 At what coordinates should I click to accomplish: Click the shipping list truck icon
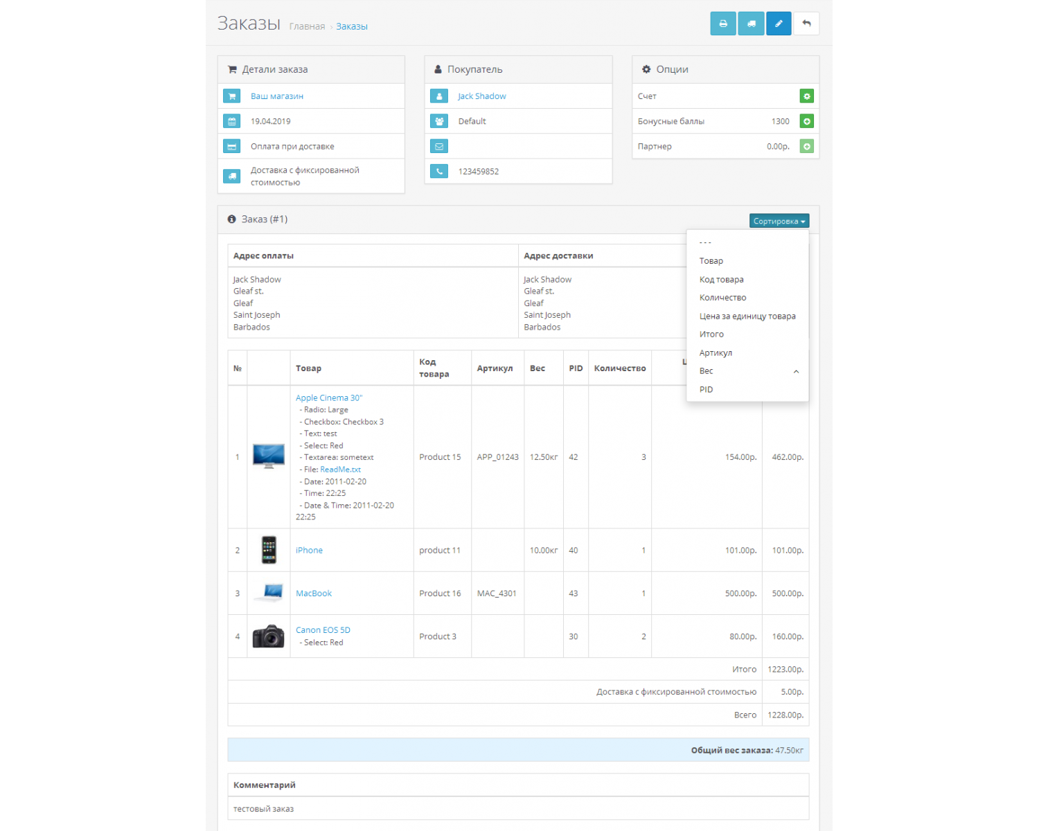point(751,24)
